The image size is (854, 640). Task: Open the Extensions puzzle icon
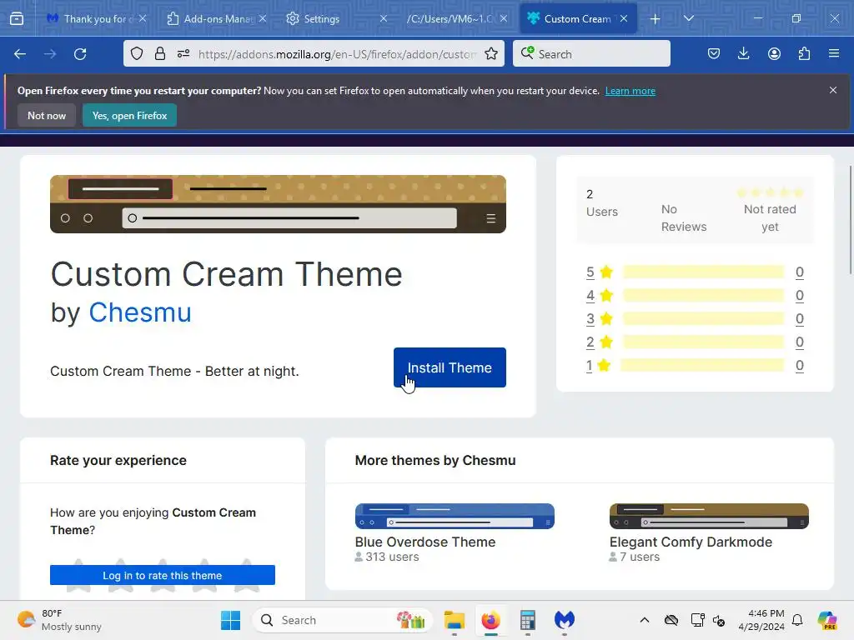[804, 54]
